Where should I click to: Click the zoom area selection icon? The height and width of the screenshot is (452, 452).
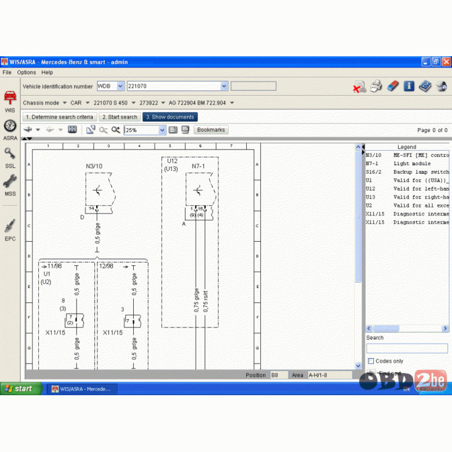pos(90,130)
